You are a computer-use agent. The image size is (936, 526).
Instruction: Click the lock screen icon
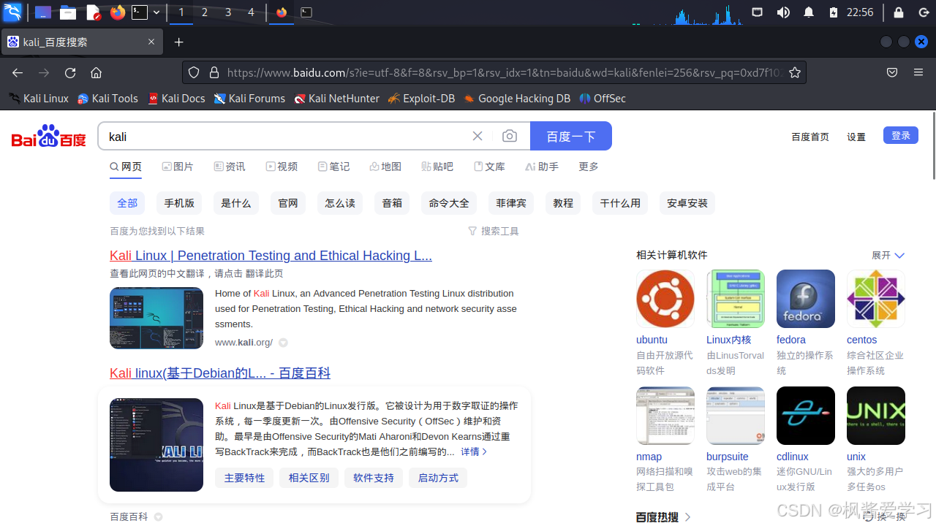click(x=898, y=12)
